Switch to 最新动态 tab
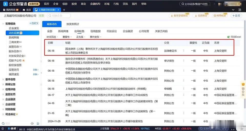 (52, 24)
